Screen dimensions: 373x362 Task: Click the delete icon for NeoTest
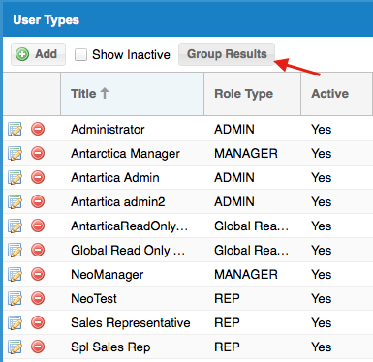coord(38,298)
